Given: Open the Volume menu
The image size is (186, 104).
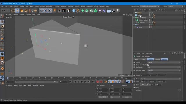Looking at the screenshot, I should click(42, 6).
